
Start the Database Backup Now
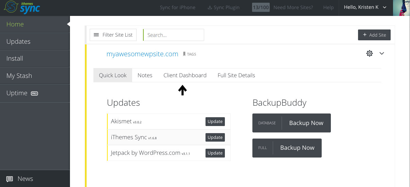[x=291, y=123]
